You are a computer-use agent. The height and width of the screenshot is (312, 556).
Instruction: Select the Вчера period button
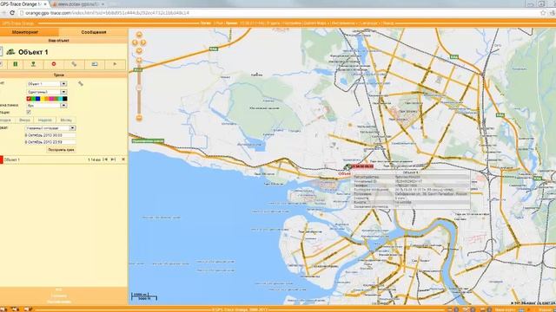pos(24,120)
